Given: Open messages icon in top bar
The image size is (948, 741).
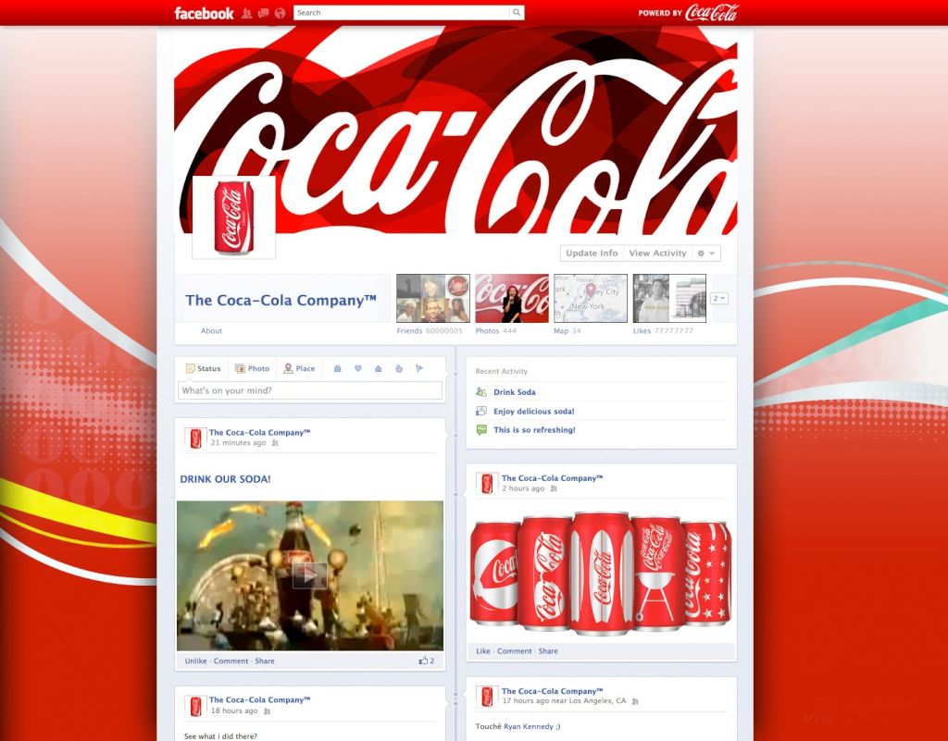Looking at the screenshot, I should pos(263,13).
